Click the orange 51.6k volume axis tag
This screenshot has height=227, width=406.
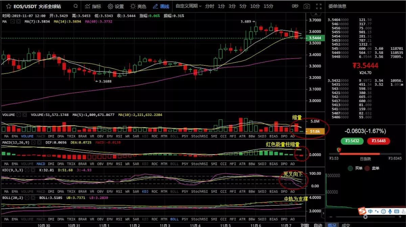[315, 132]
